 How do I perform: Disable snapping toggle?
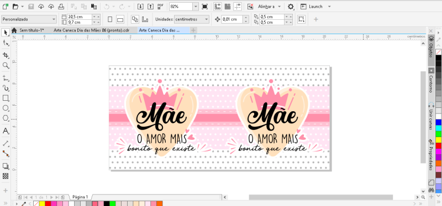(x=250, y=6)
